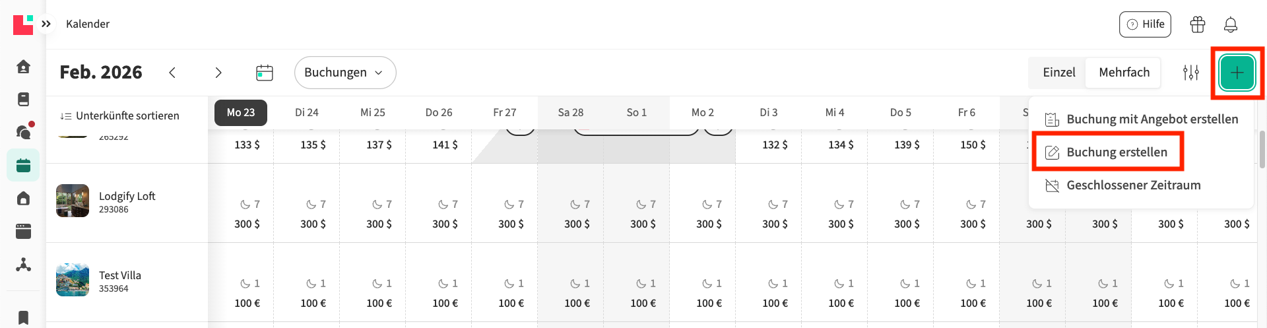Switch to Einzel calendar view
Viewport: 1267px width, 328px height.
click(x=1058, y=73)
